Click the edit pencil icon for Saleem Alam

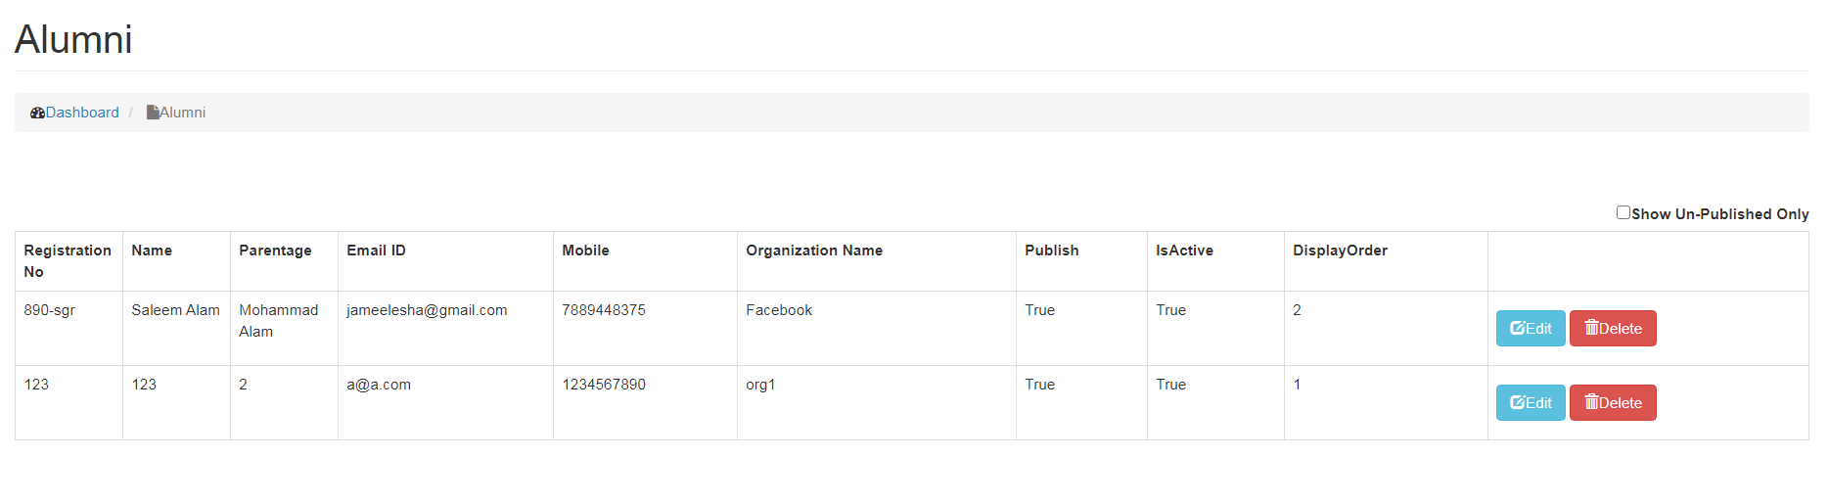tap(1517, 329)
